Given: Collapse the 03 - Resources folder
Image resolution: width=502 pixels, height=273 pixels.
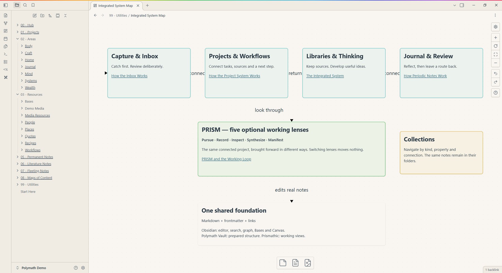Looking at the screenshot, I should tap(18, 95).
